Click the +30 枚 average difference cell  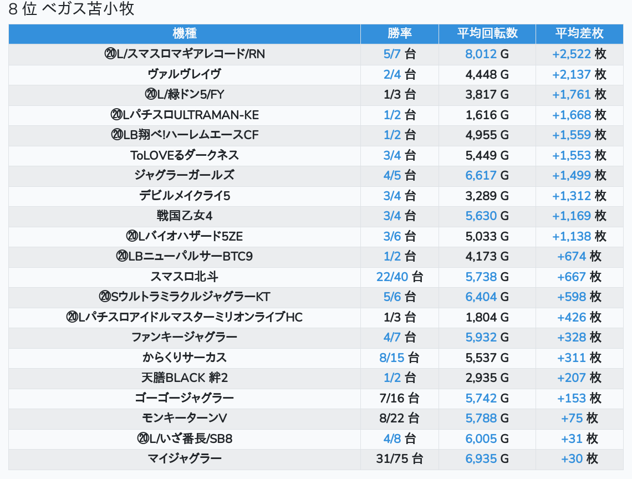[x=579, y=459]
